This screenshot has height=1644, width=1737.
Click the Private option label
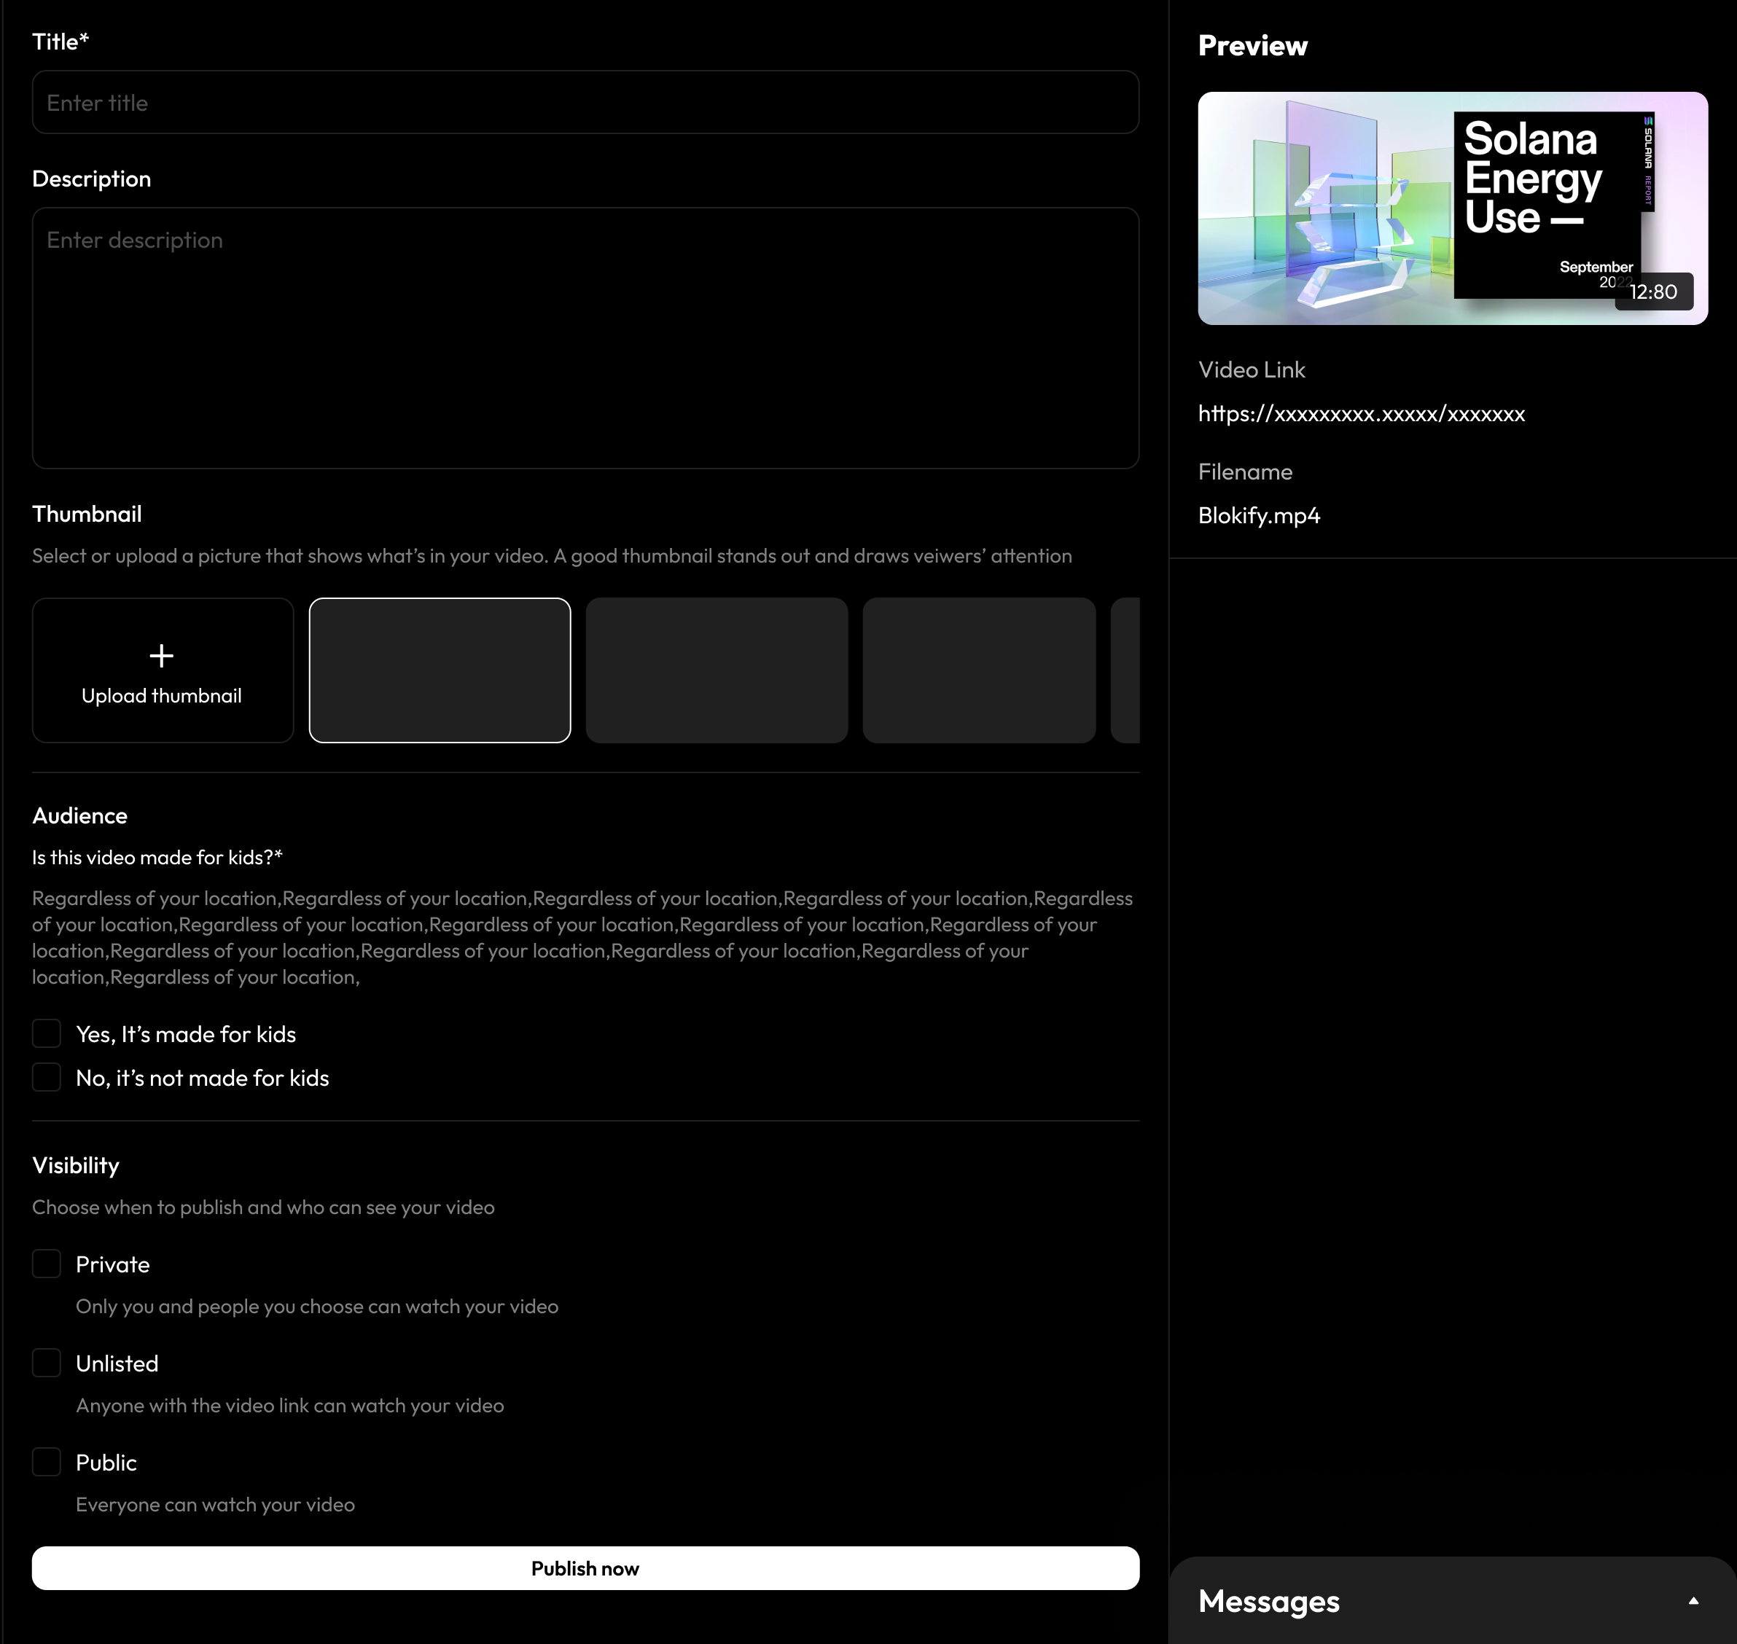113,1264
